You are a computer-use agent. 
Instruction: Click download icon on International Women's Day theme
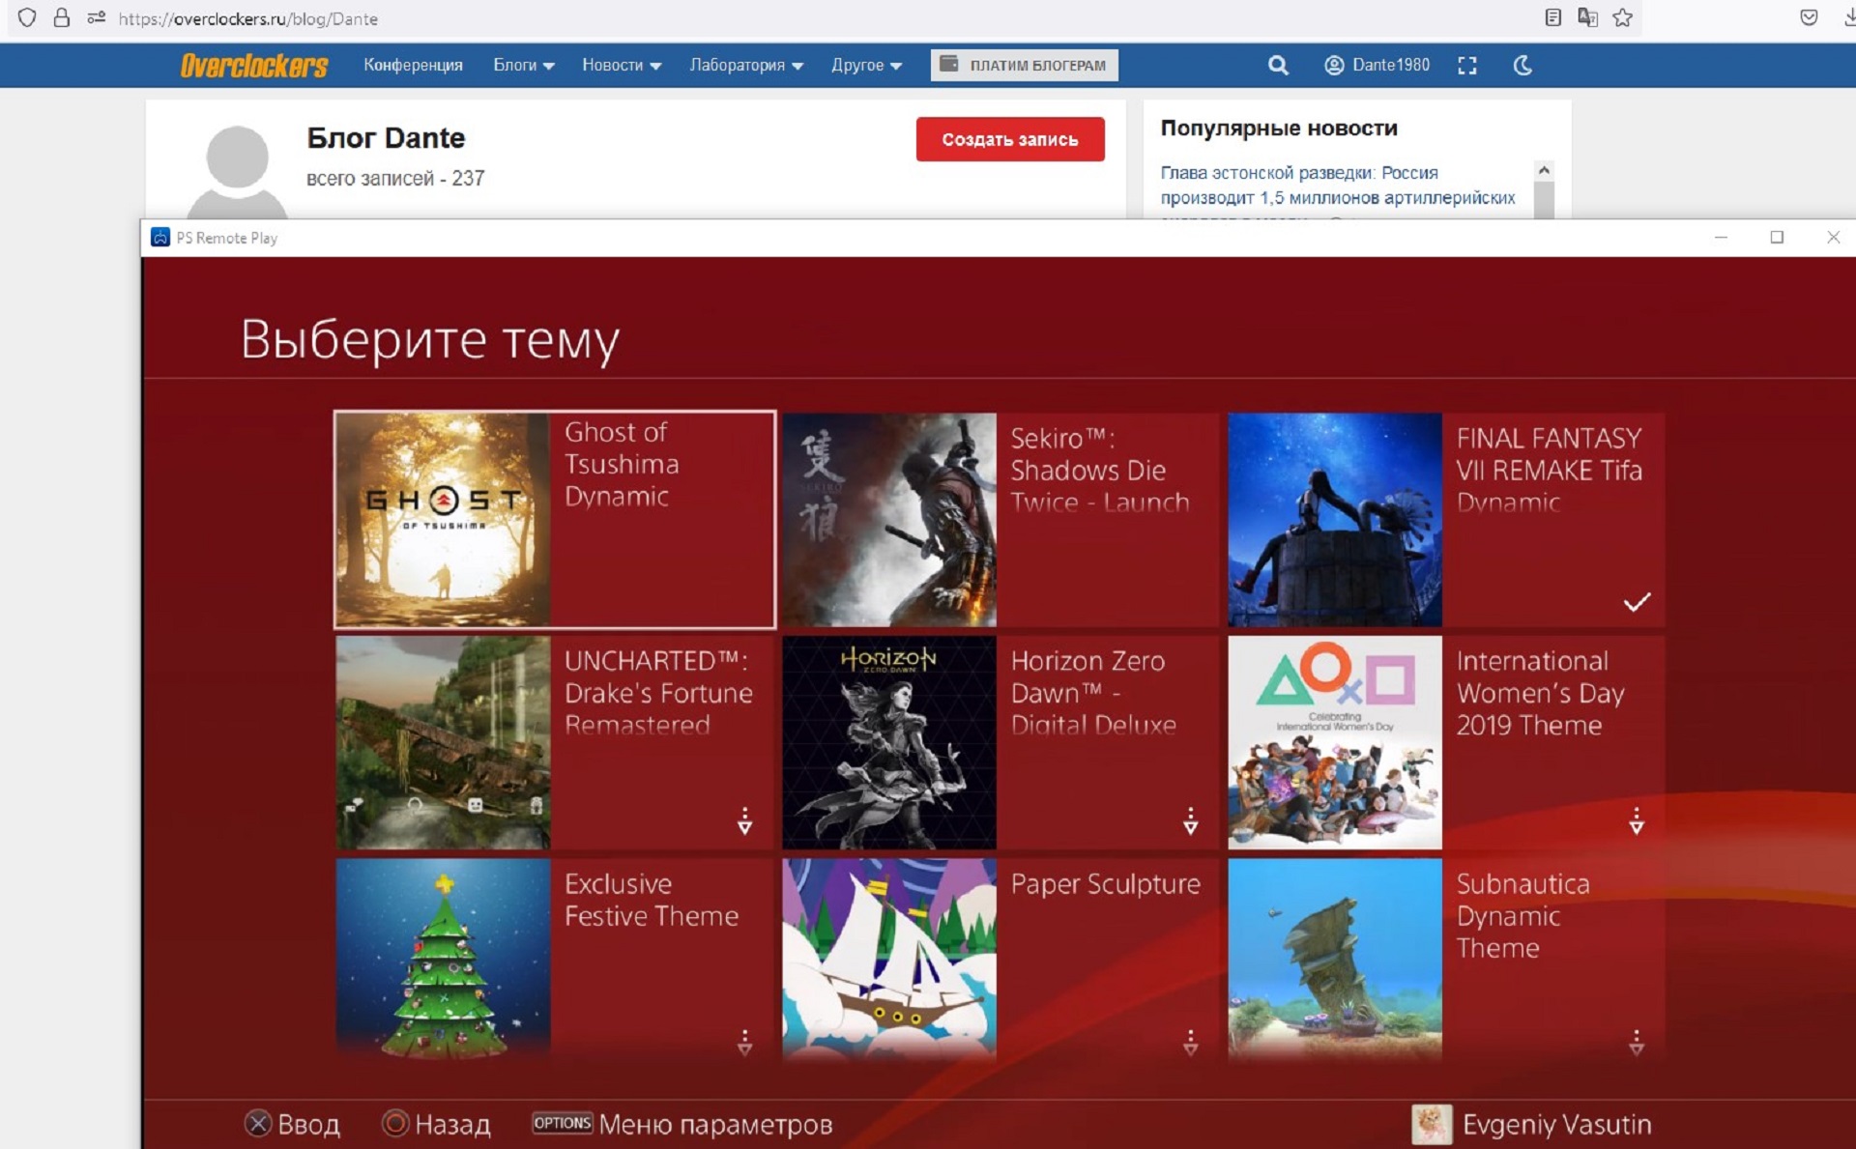click(x=1636, y=821)
